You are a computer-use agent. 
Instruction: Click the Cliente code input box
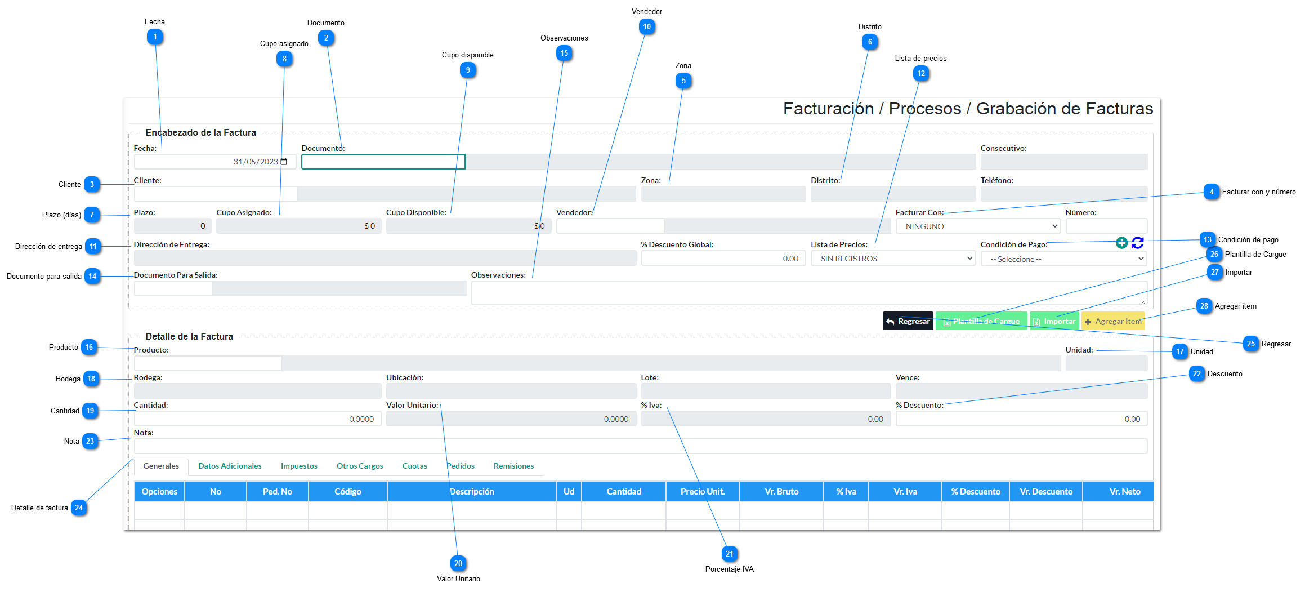tap(216, 194)
